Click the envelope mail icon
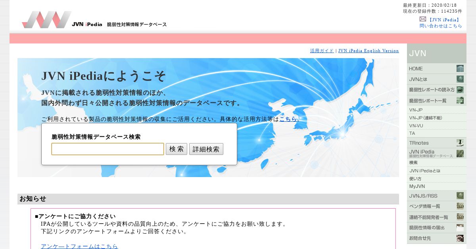The width and height of the screenshot is (476, 249). (423, 19)
